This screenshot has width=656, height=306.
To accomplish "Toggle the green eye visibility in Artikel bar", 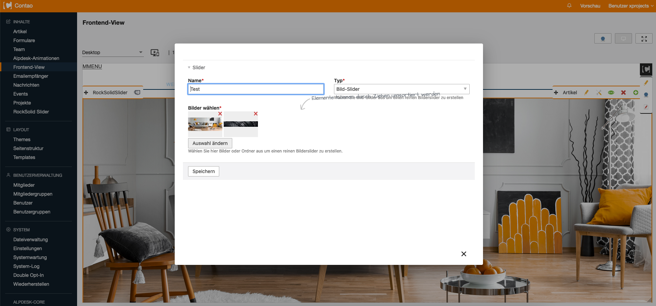I will (x=611, y=93).
